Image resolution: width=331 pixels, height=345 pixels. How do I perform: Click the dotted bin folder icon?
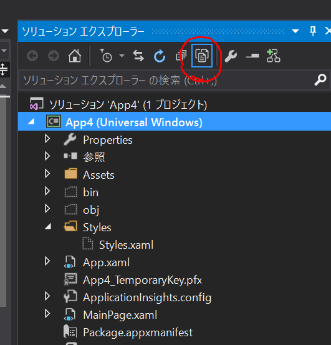[x=71, y=192]
